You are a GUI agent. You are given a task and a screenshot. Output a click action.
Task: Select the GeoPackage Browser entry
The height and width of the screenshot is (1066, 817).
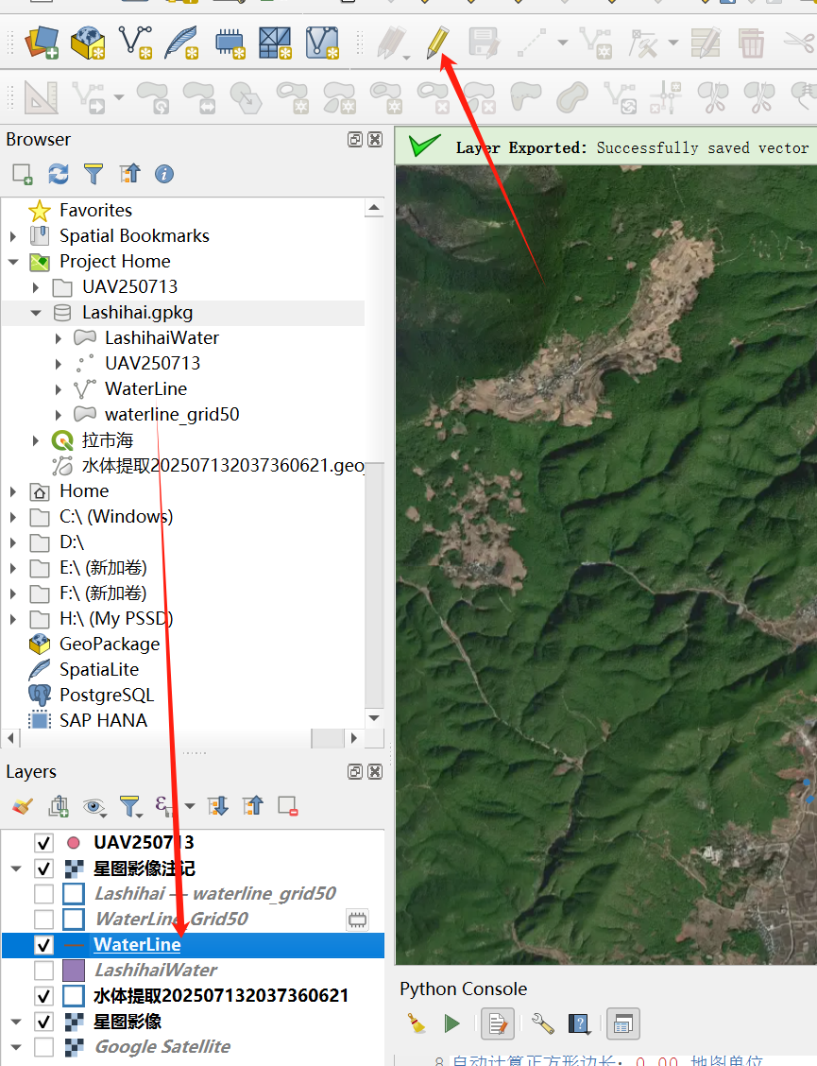pyautogui.click(x=110, y=644)
